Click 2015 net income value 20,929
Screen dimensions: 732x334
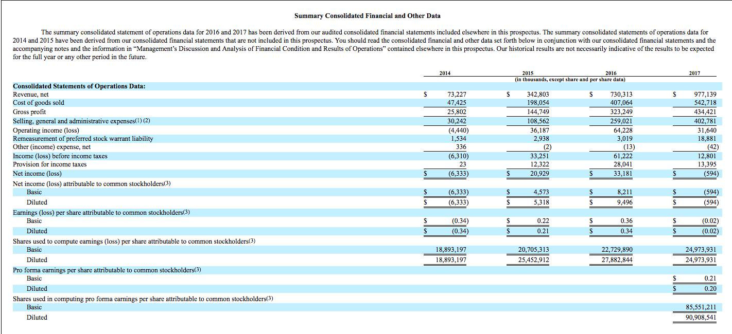click(539, 174)
